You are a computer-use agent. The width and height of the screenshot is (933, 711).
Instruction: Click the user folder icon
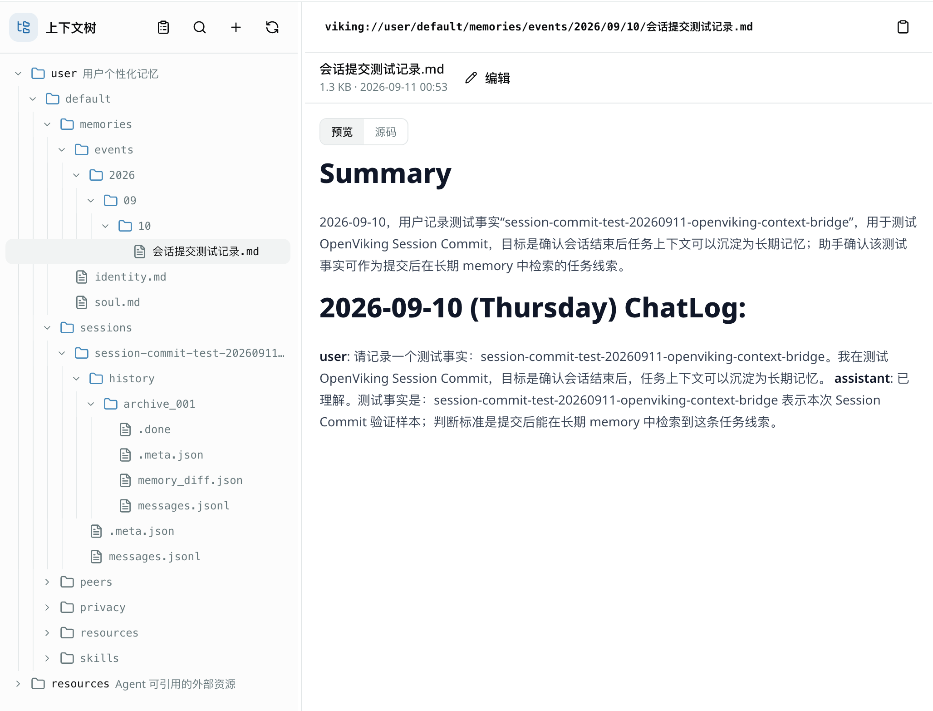[x=38, y=73]
